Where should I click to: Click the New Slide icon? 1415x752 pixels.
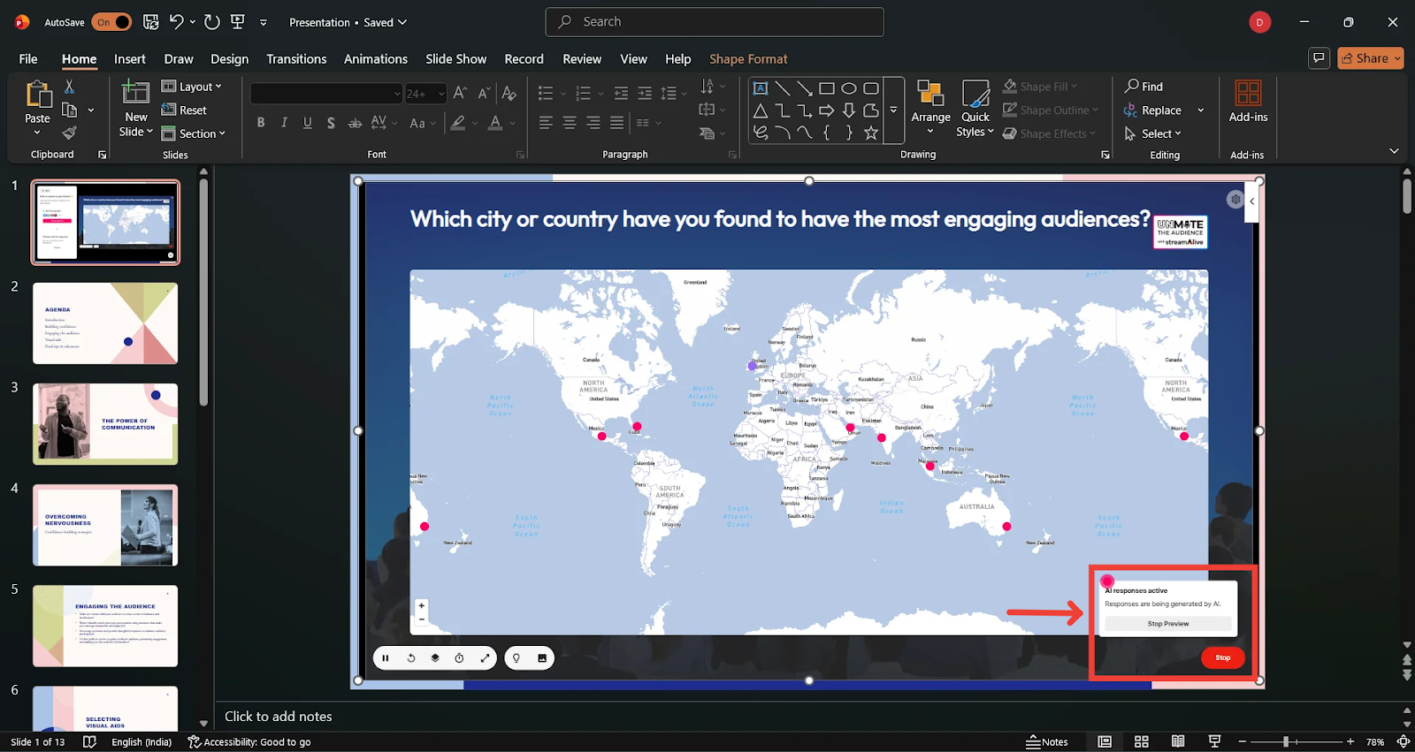[135, 93]
